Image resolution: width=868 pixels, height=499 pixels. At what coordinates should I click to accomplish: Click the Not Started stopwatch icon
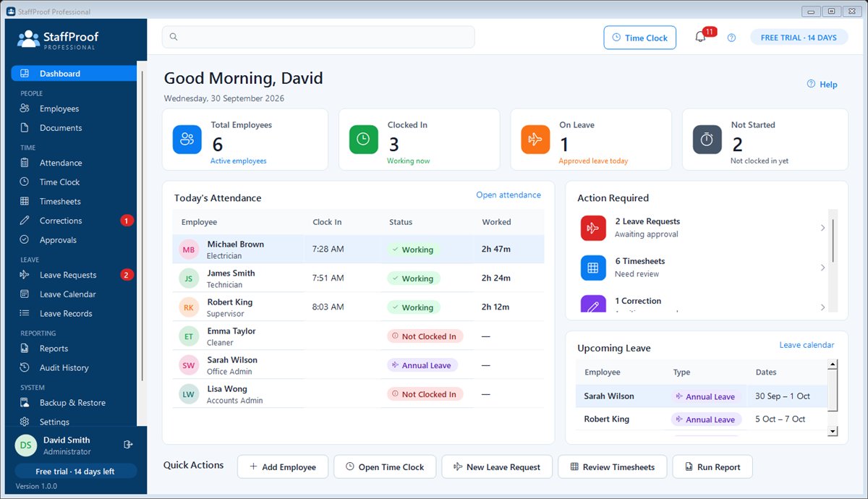pos(707,139)
